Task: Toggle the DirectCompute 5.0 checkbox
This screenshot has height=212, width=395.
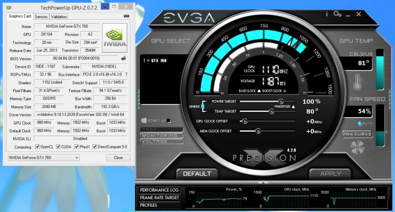Action: coord(95,147)
